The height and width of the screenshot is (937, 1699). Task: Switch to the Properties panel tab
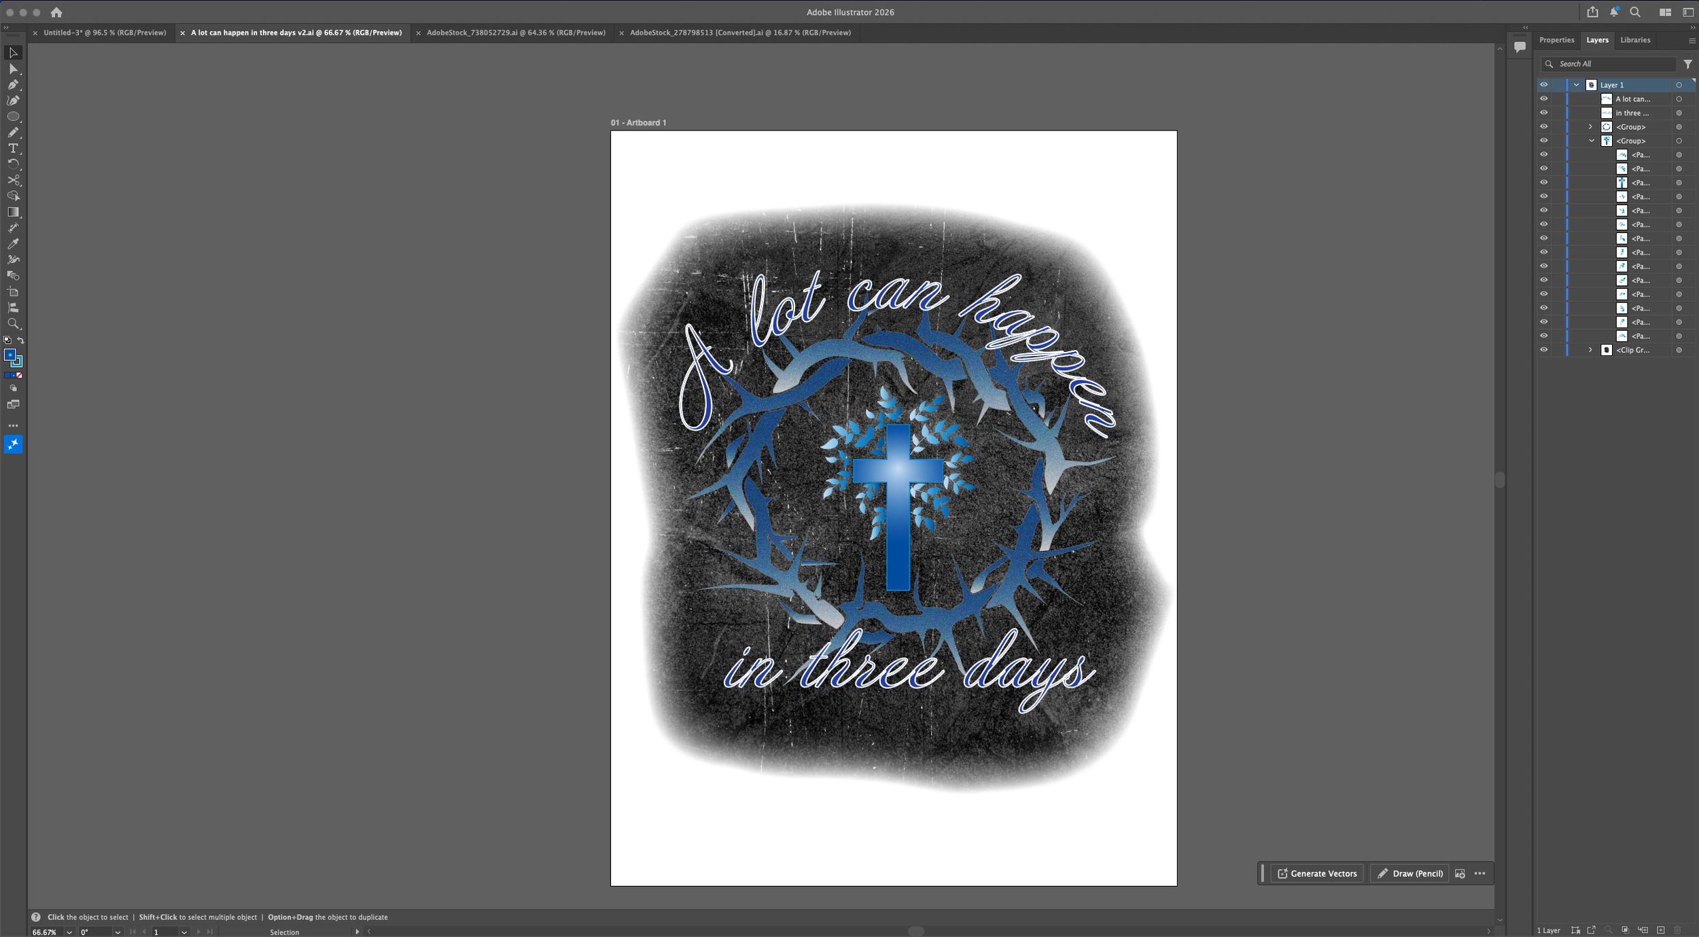pos(1556,40)
